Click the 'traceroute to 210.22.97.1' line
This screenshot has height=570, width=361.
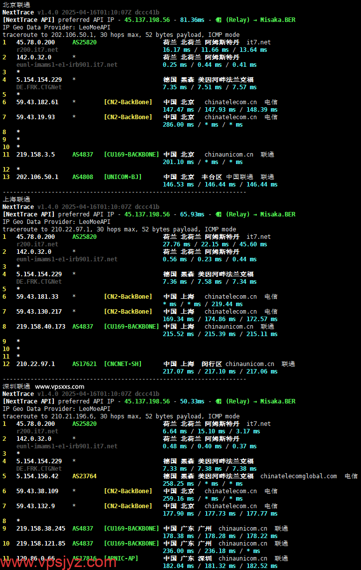click(x=120, y=229)
